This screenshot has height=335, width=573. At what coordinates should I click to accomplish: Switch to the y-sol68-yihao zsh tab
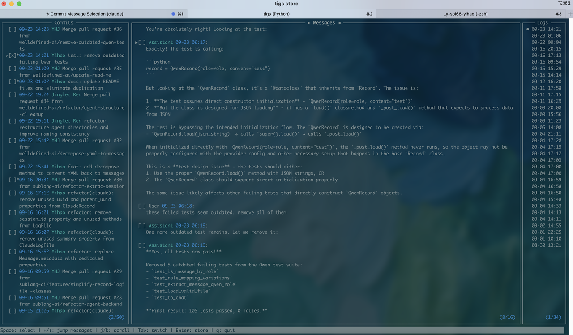point(466,14)
